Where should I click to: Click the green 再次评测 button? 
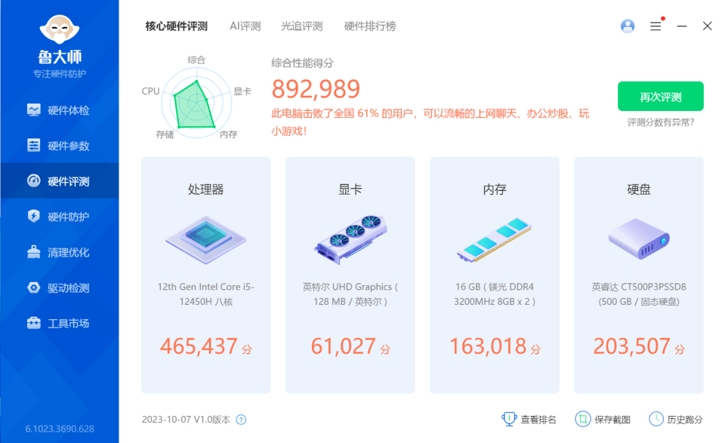[x=660, y=97]
